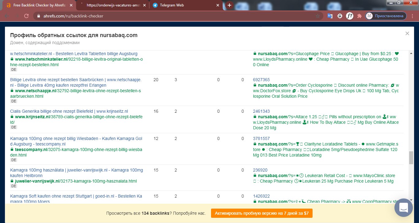The width and height of the screenshot is (419, 223).
Task: Click DE badge under krijnseitz.nl row
Action: click(x=13, y=127)
